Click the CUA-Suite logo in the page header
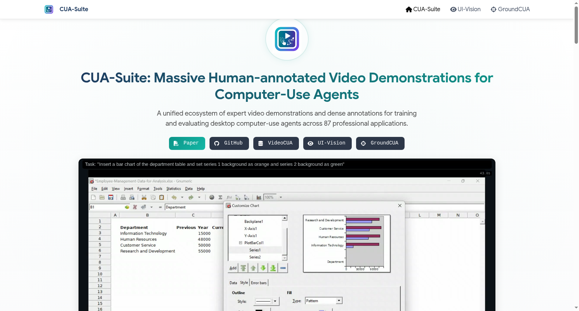 point(49,9)
